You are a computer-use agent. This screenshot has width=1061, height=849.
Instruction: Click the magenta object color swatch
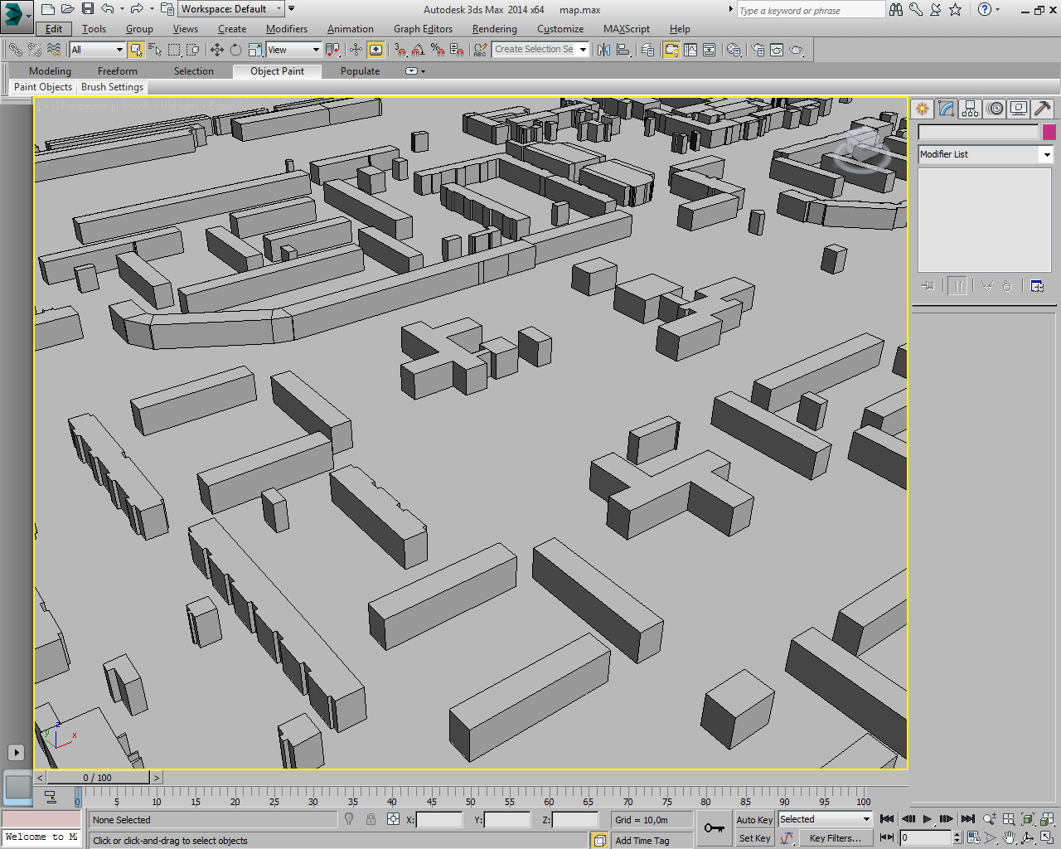1049,132
